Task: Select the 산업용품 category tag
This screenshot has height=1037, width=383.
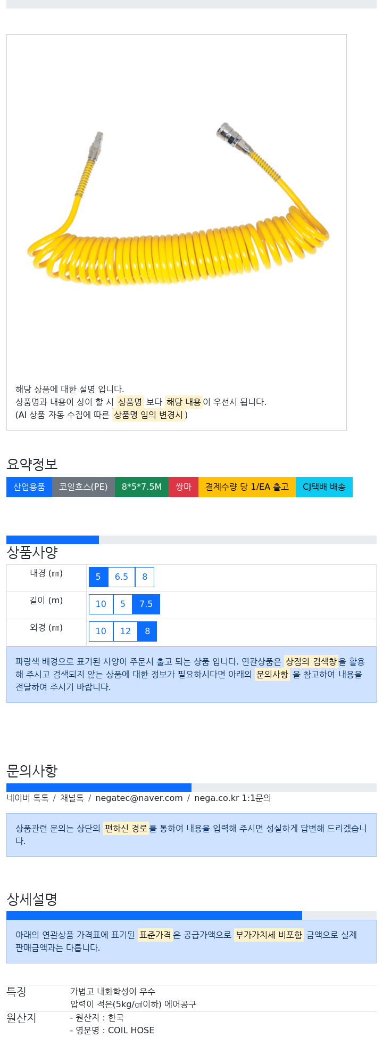Action: point(29,487)
